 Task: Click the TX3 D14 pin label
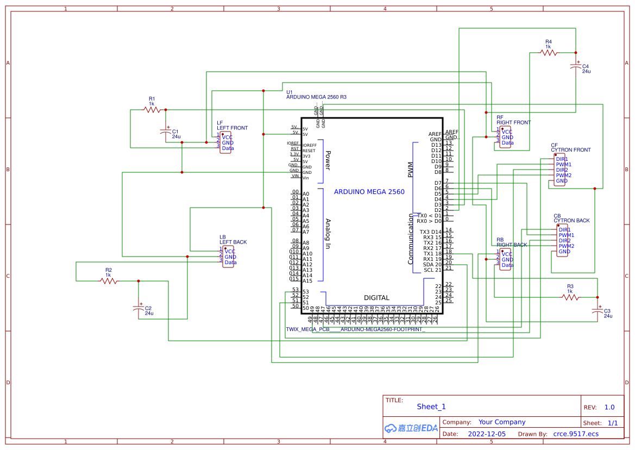[431, 232]
